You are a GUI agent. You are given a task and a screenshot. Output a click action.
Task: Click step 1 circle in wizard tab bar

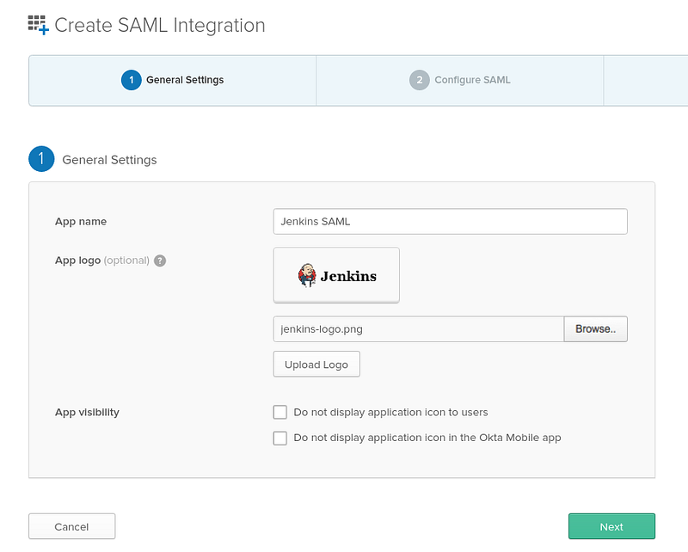132,80
